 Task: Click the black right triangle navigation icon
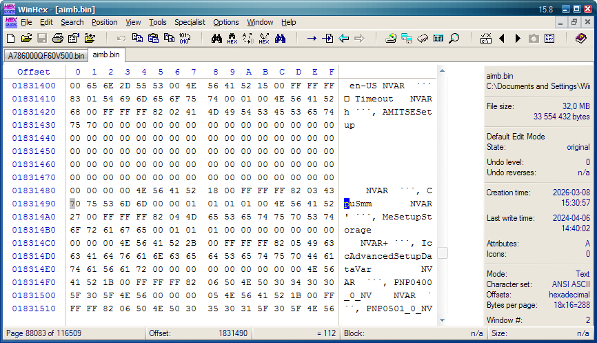coord(518,38)
